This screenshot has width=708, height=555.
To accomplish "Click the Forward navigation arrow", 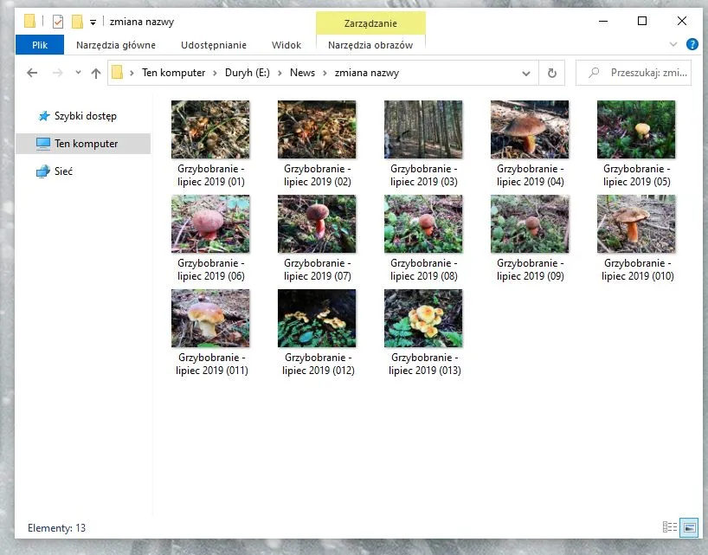I will (x=58, y=73).
